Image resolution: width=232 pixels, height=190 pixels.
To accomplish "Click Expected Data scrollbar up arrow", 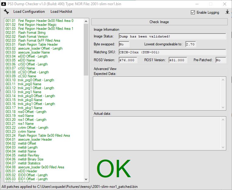I will pos(223,80).
